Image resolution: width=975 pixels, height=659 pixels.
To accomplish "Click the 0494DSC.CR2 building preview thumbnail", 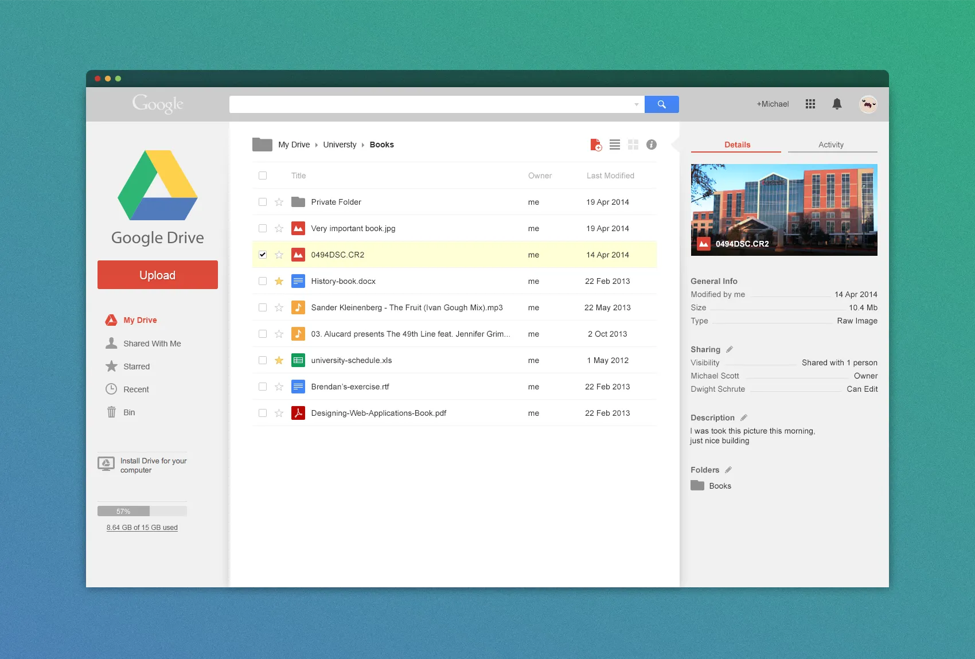I will pyautogui.click(x=784, y=210).
